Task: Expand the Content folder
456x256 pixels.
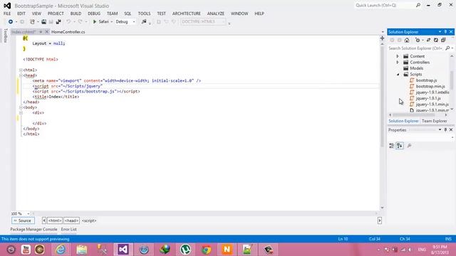Action: click(398, 56)
